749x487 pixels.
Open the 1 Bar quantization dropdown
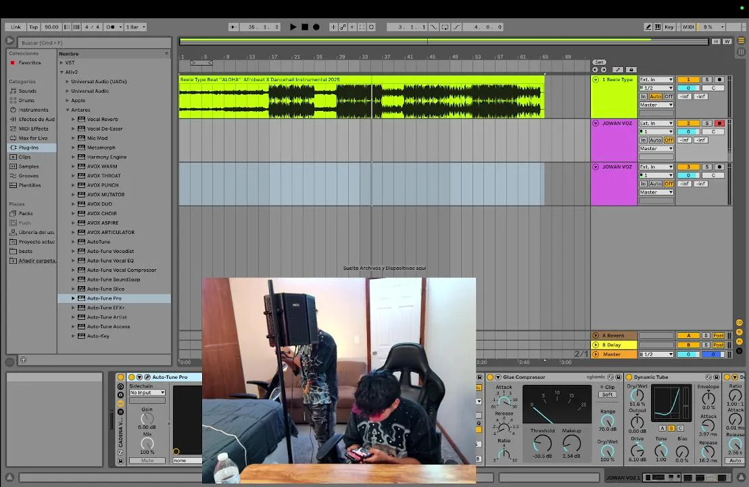click(136, 27)
